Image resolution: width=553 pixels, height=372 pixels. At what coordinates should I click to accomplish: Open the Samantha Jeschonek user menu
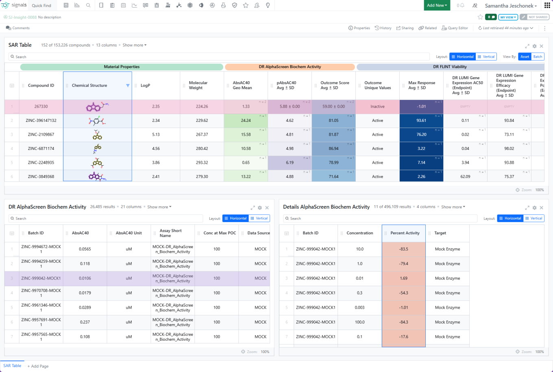pos(511,6)
